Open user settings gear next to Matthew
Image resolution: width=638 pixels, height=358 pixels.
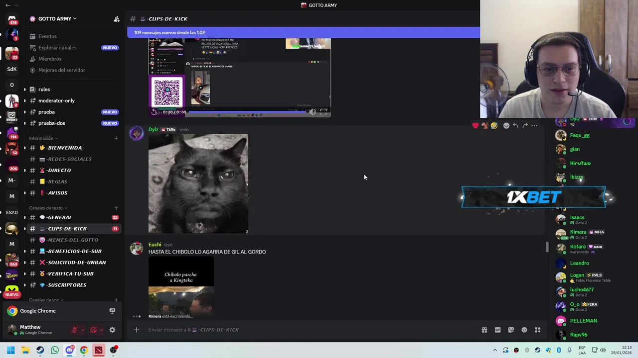(112, 330)
